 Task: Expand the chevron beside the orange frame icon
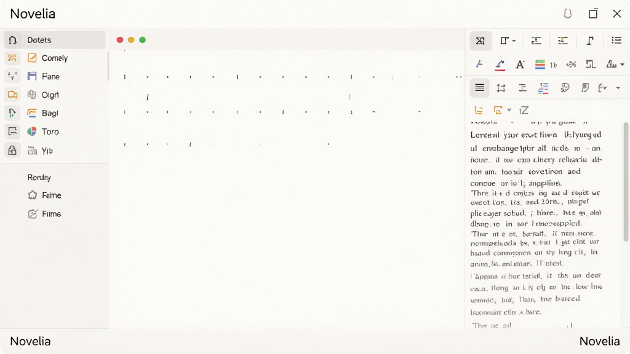click(509, 110)
